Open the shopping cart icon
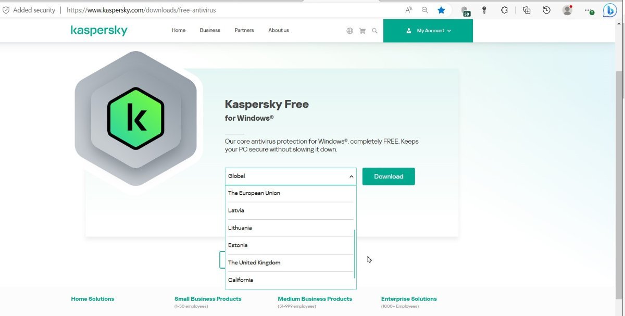Screen dimensions: 625x316 [362, 31]
